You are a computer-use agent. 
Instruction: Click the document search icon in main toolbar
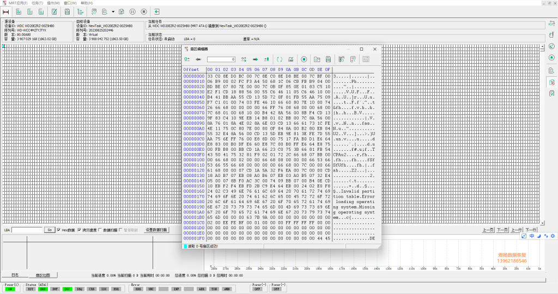(105, 12)
